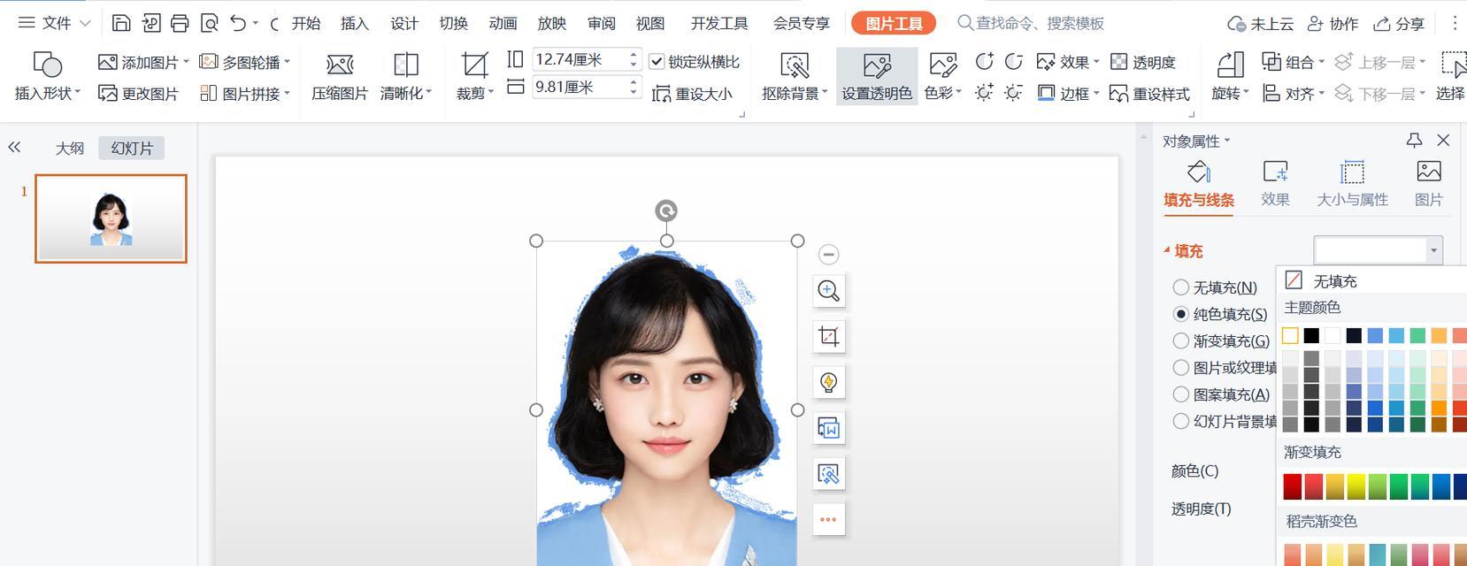This screenshot has width=1467, height=566.
Task: Click the Print icon in quick access toolbar
Action: (180, 23)
